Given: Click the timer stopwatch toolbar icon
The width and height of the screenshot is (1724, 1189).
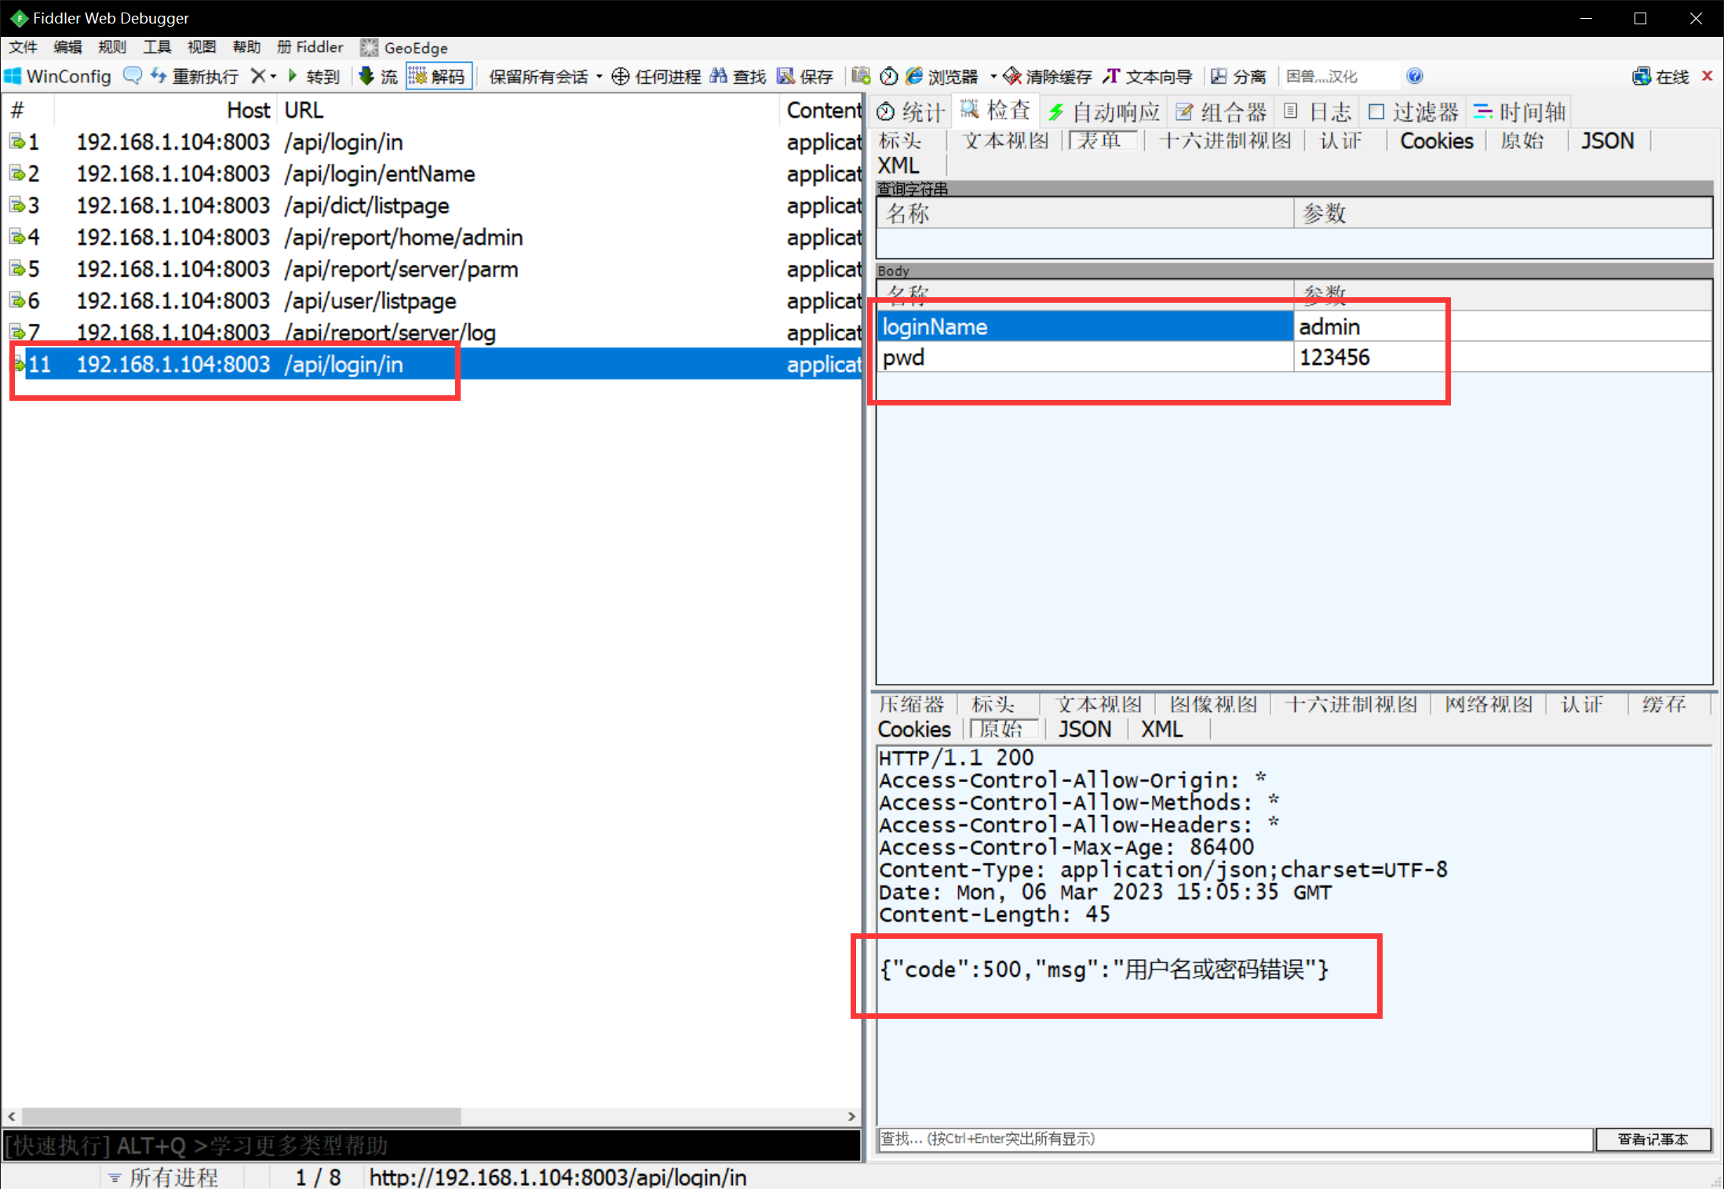Looking at the screenshot, I should tap(888, 76).
